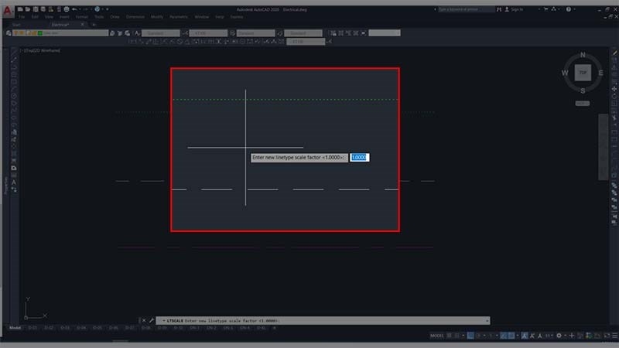This screenshot has width=619, height=348.
Task: Select the Multiline Text A tool
Action: [x=14, y=183]
